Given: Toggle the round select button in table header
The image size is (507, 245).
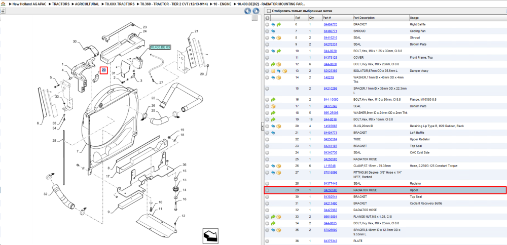Looking at the screenshot, I should pyautogui.click(x=267, y=18).
